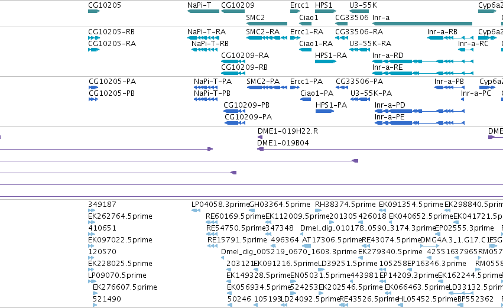This screenshot has width=503, height=308.
Task: Click the Ercc1-PA protein label
Action: tap(306, 82)
